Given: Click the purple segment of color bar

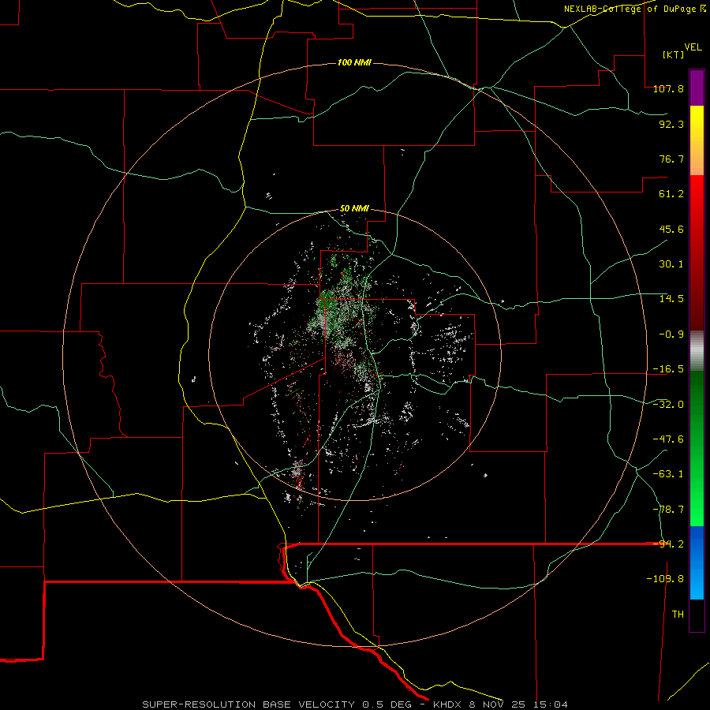Looking at the screenshot, I should (x=697, y=88).
